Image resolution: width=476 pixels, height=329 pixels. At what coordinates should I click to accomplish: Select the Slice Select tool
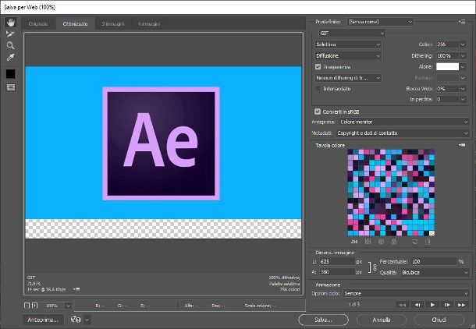(x=11, y=34)
